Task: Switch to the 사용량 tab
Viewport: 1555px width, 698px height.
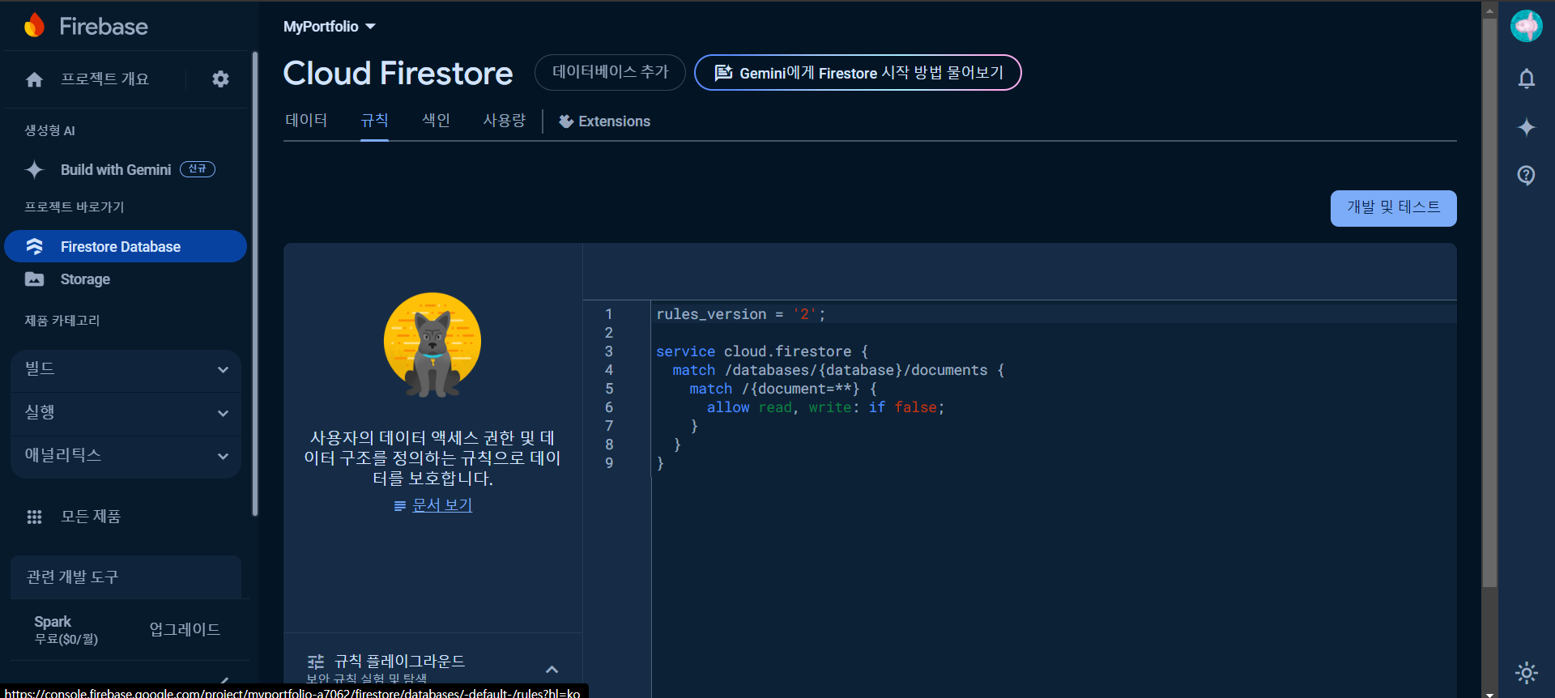Action: point(505,121)
